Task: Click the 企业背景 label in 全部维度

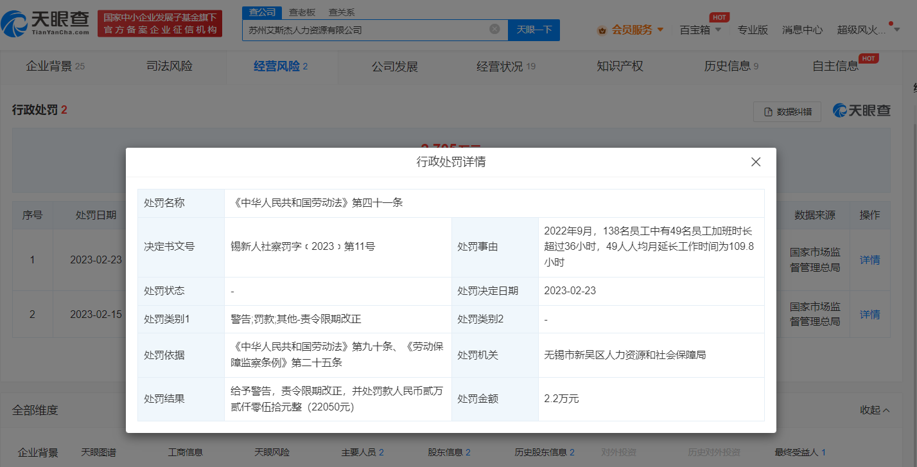Action: pyautogui.click(x=38, y=452)
